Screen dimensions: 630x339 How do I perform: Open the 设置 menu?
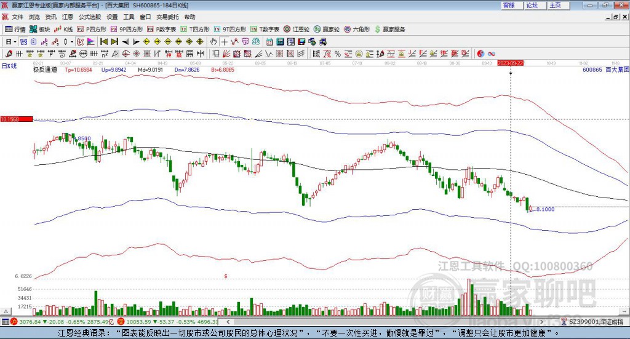[x=112, y=17]
